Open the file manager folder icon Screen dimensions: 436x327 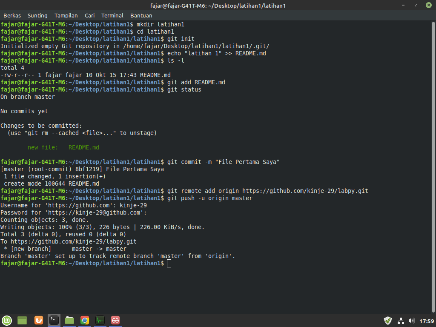coord(69,320)
